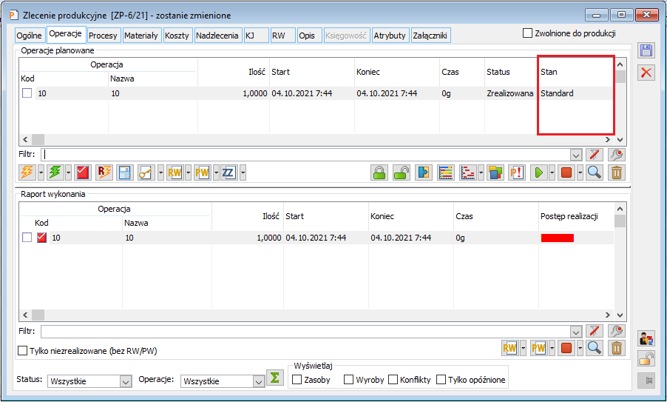Click the magnifier icon in Raport wykonania toolbar
667x402 pixels.
pos(595,347)
